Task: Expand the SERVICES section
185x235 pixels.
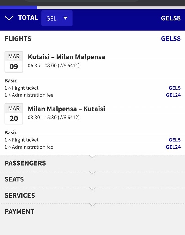Action: [20, 195]
